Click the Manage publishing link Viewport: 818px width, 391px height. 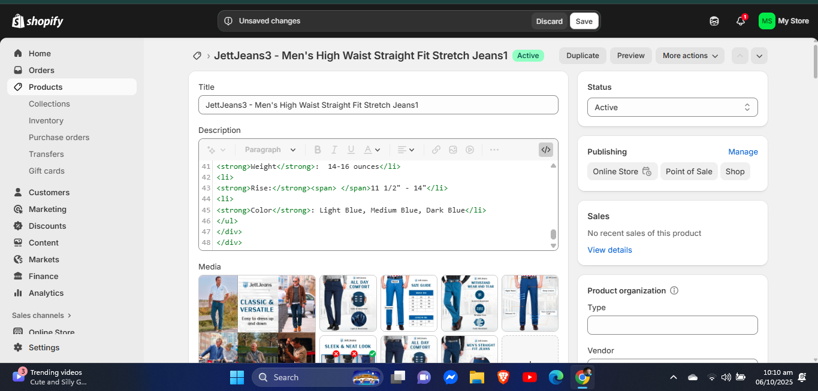[x=743, y=151]
